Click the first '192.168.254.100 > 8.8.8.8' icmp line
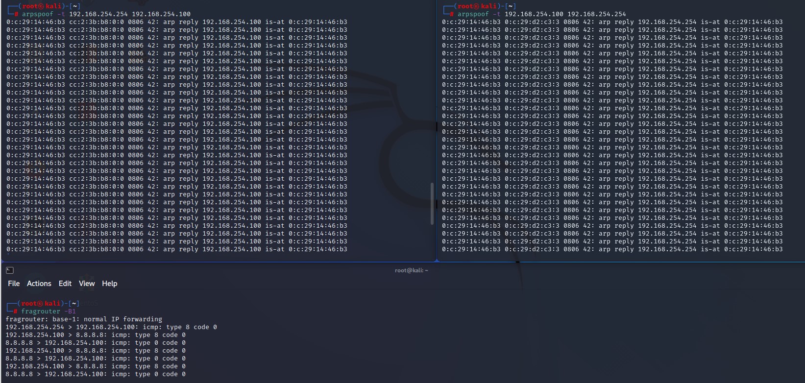 coord(96,335)
